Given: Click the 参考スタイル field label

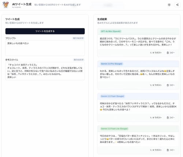Looking at the screenshot, I should pos(12,60).
